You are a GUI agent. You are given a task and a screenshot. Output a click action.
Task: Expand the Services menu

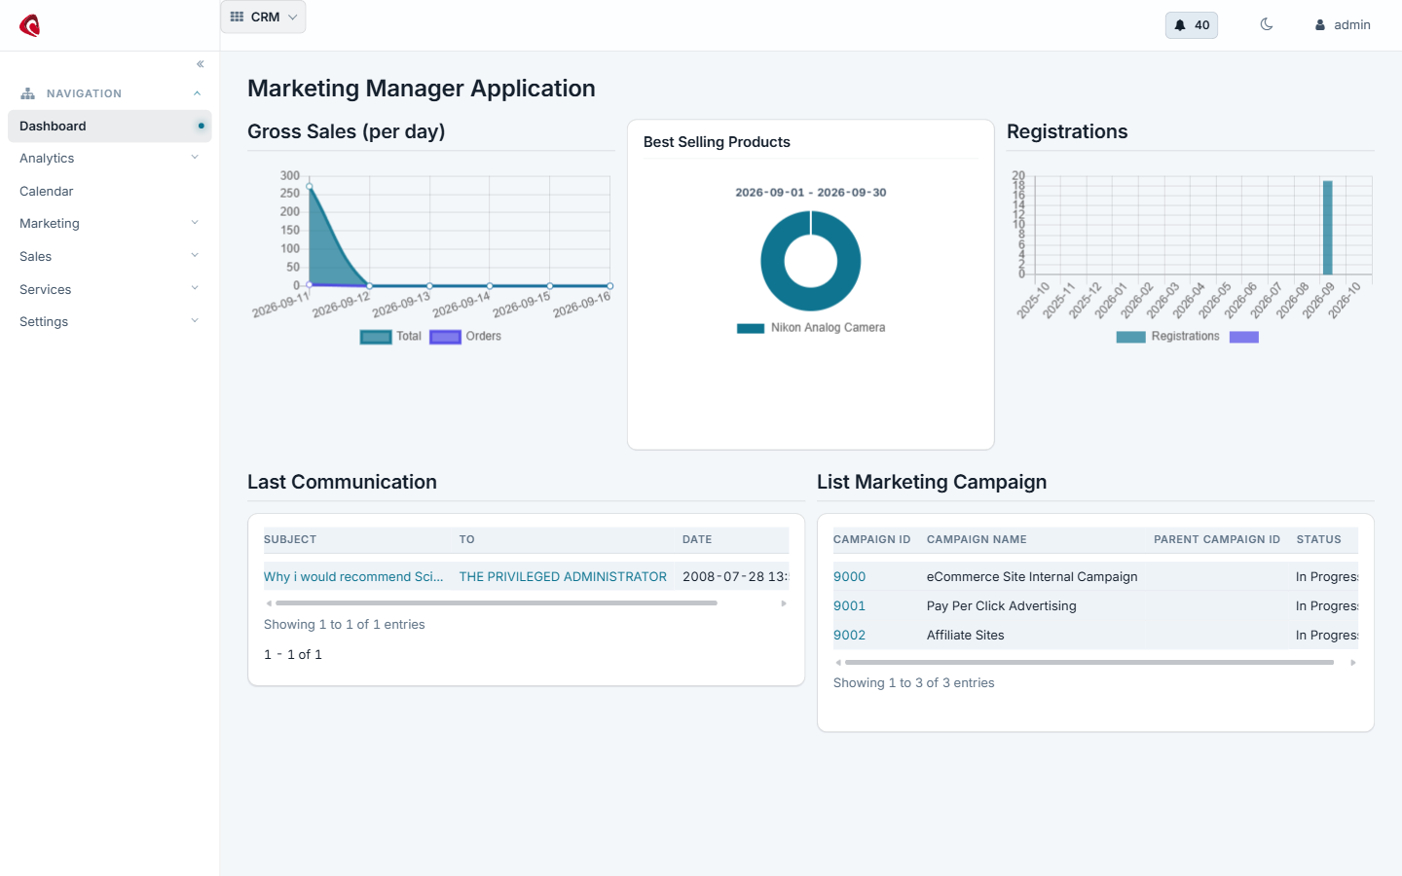point(110,290)
